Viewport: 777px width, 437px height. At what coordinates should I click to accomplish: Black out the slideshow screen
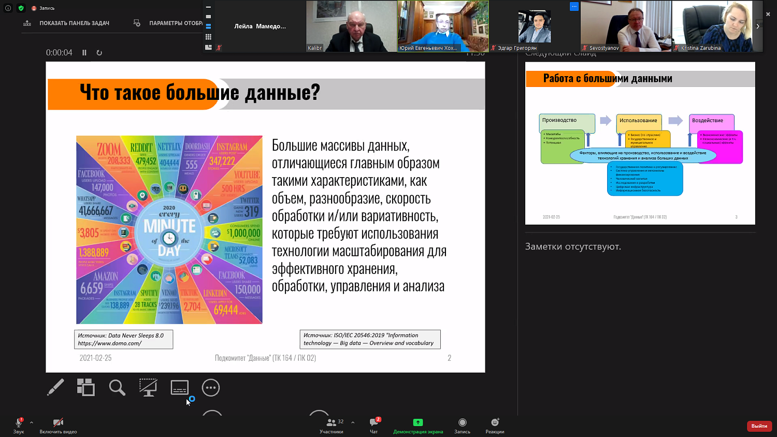[148, 387]
